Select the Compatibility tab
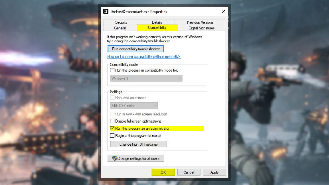Viewport: 329px width, 185px height. [x=157, y=27]
